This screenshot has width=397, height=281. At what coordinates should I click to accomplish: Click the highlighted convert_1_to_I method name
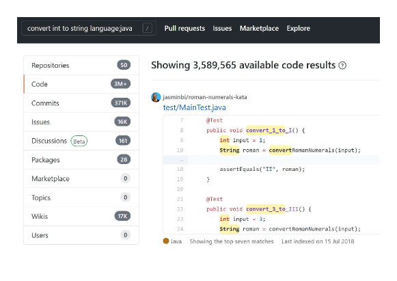[x=269, y=130]
